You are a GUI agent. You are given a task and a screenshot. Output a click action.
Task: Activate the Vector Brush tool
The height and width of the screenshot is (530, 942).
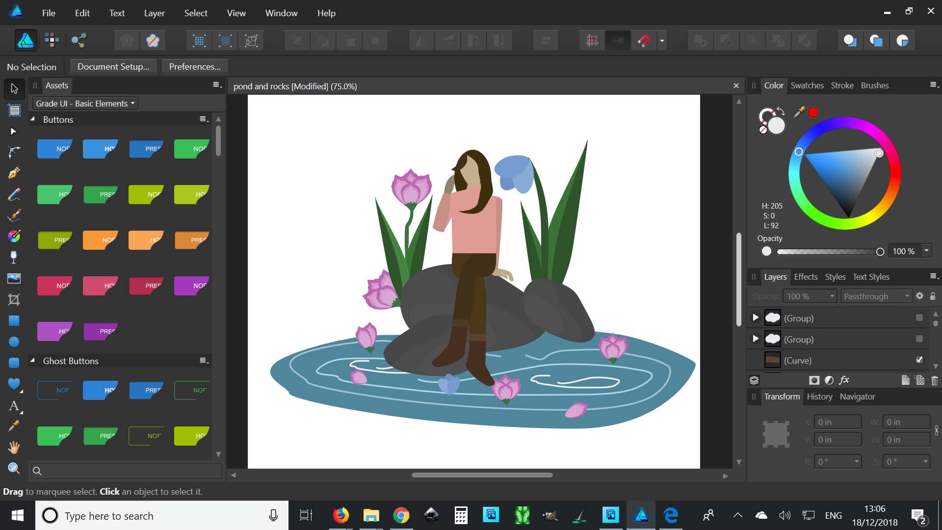[14, 215]
